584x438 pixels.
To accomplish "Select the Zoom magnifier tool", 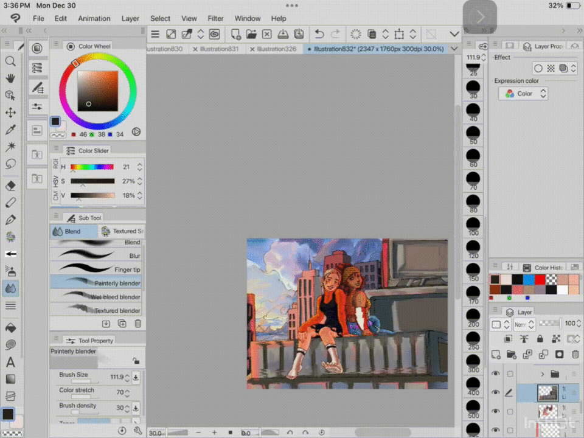I will click(x=10, y=61).
